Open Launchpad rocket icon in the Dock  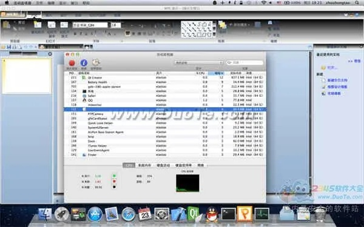[x=61, y=214]
